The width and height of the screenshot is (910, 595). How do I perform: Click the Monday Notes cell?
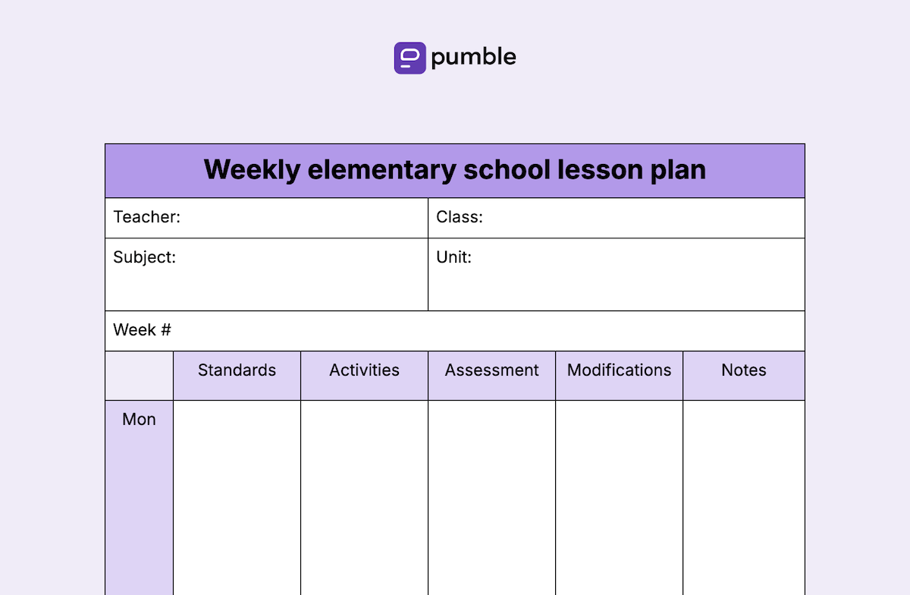pos(744,498)
